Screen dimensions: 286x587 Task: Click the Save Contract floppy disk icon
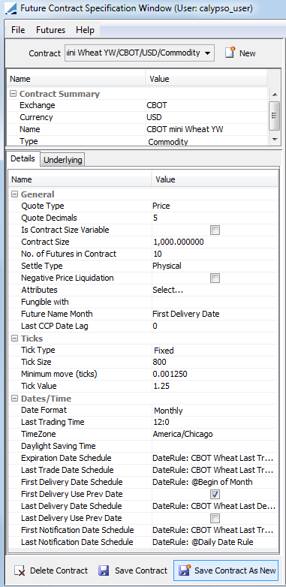pyautogui.click(x=104, y=570)
